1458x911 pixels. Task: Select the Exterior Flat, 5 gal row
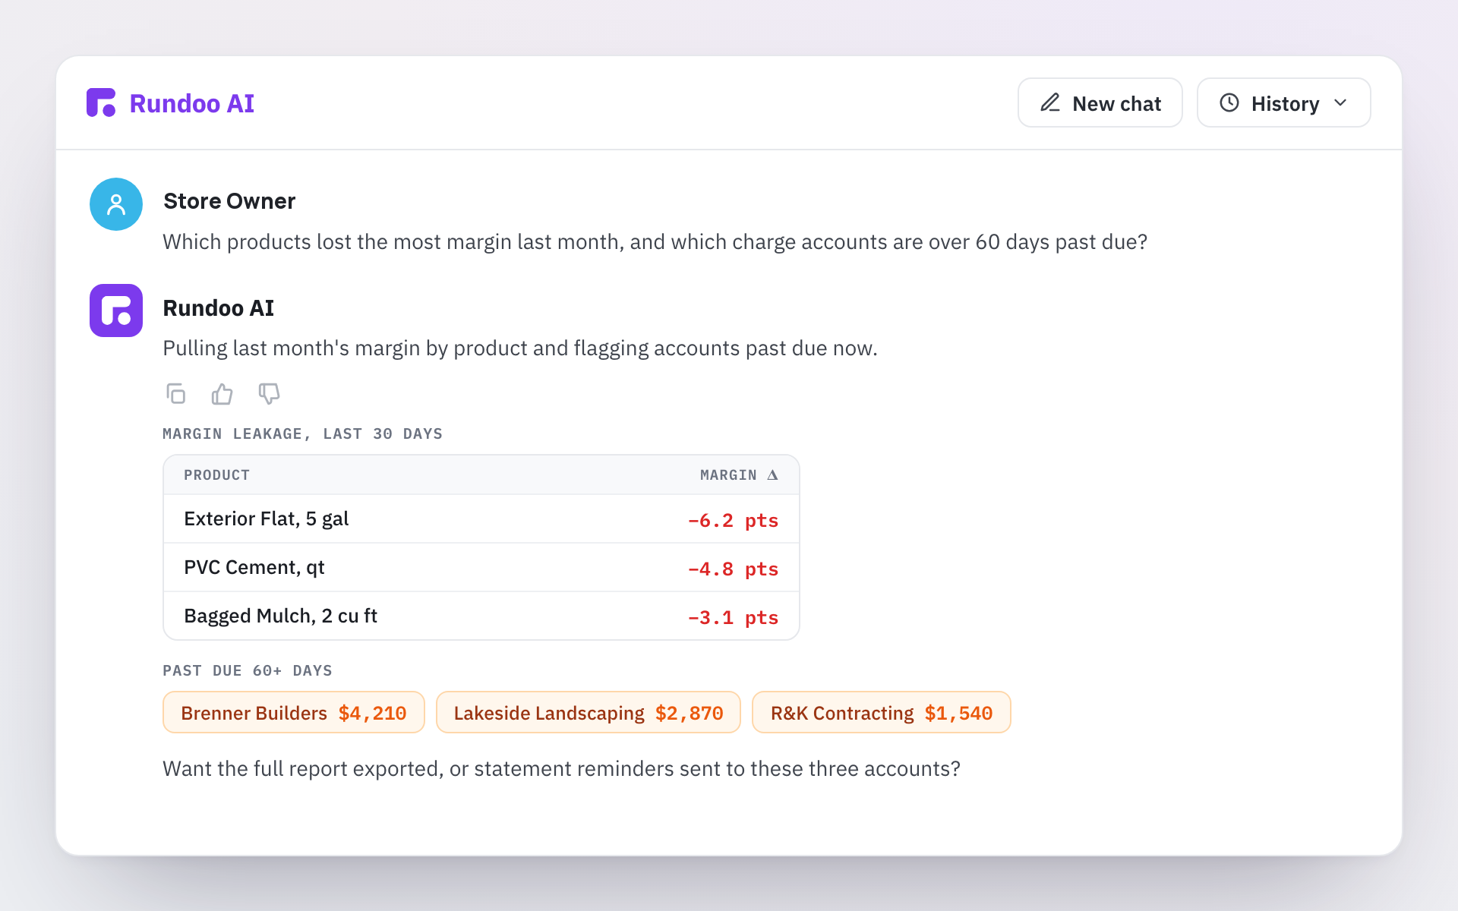tap(481, 519)
